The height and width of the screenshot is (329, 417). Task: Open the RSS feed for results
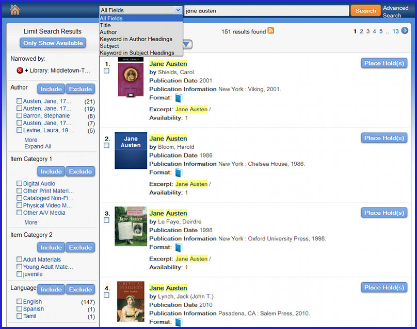tap(271, 31)
